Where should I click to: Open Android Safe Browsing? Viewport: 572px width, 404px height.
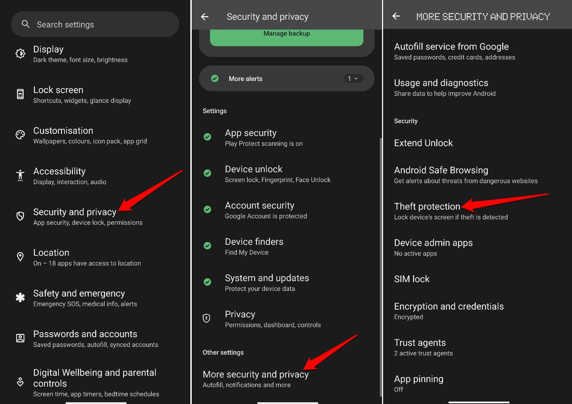pos(478,175)
